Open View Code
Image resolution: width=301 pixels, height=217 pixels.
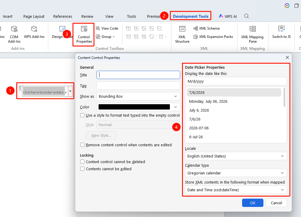pyautogui.click(x=107, y=28)
